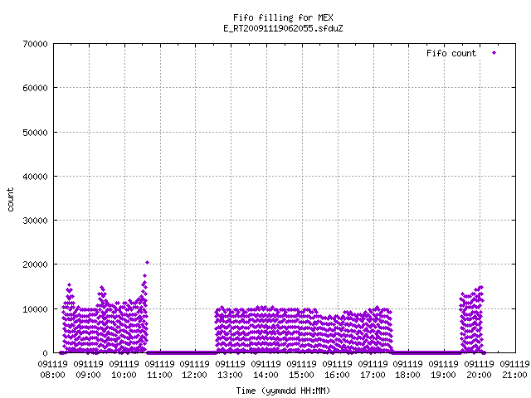Click the y-axis label 'count'
The height and width of the screenshot is (398, 531).
point(11,200)
